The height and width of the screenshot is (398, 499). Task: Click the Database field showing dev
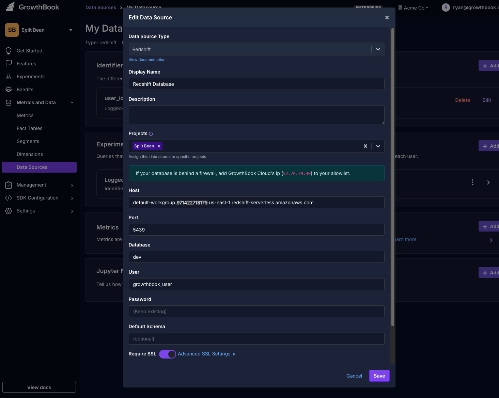pos(256,257)
